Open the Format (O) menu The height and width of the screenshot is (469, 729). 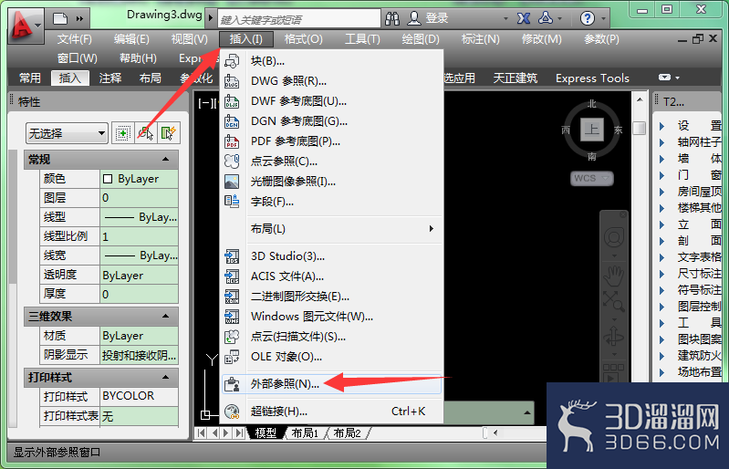(303, 39)
